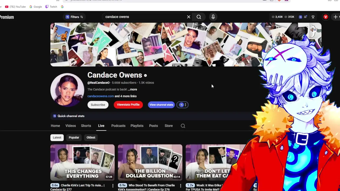Click the trophy icon in the top bar
The width and height of the screenshot is (340, 191).
(313, 17)
